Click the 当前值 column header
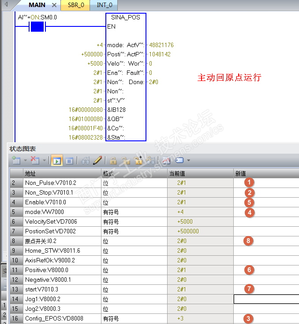Image resolution: width=299 pixels, height=324 pixels. point(200,173)
